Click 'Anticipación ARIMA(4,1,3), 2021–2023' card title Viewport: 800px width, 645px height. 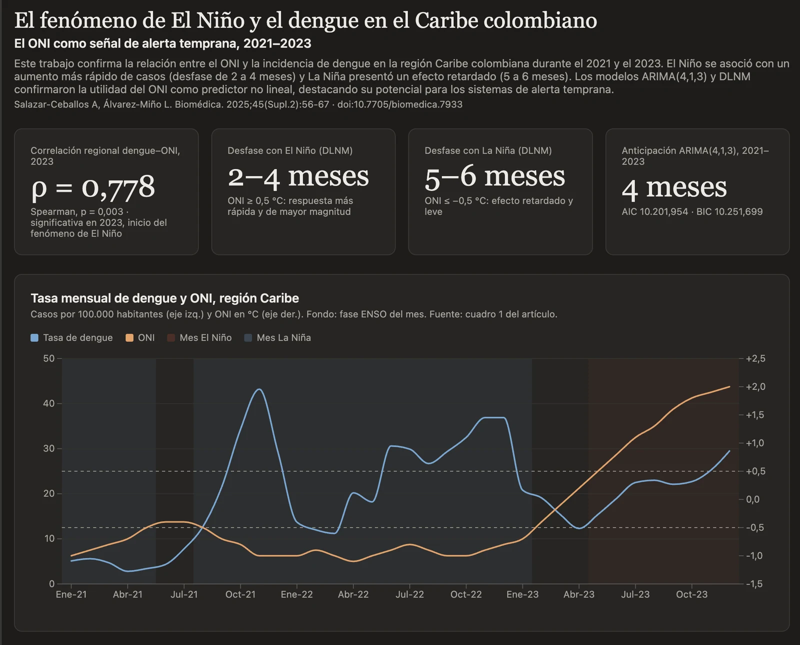click(695, 156)
